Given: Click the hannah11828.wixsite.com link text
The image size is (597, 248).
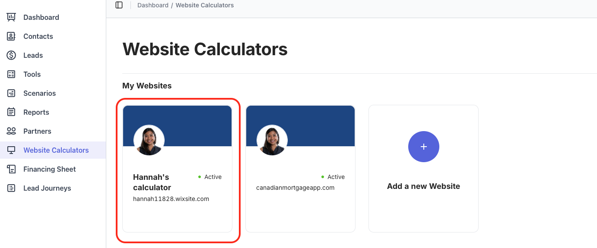Looking at the screenshot, I should click(x=171, y=199).
